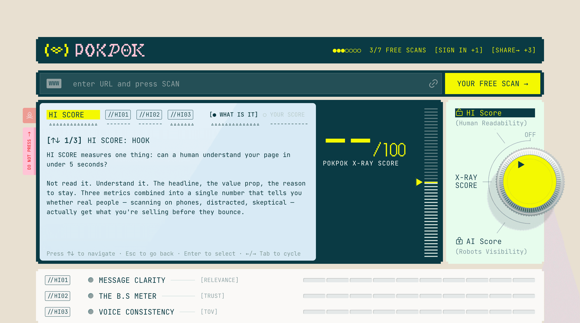
Task: Open the HI SCORE tab
Action: coord(73,115)
